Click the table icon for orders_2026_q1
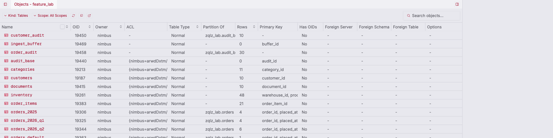Screen dimensions: 553x138 (6, 121)
